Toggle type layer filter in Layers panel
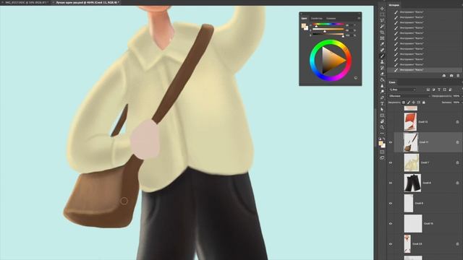Screen dimensions: 463x260 coord(439,90)
